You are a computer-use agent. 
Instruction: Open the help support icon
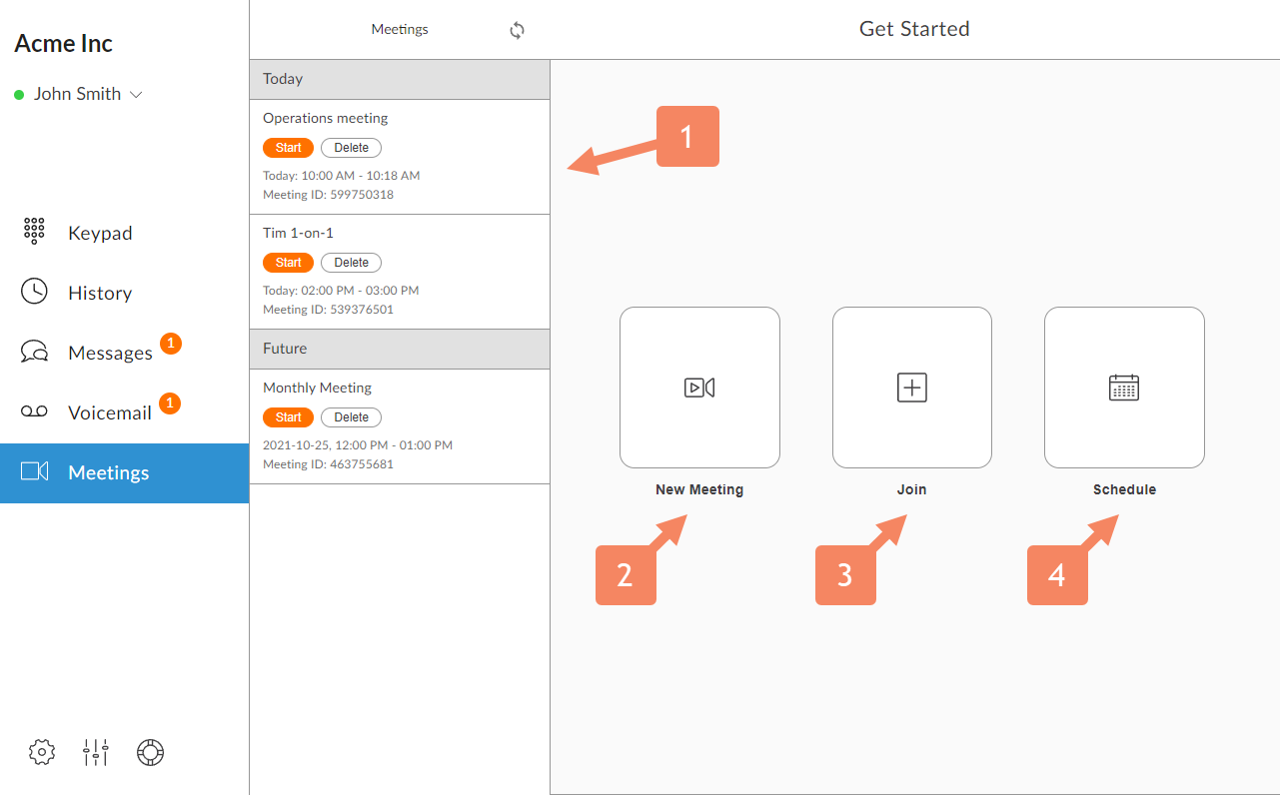coord(150,752)
